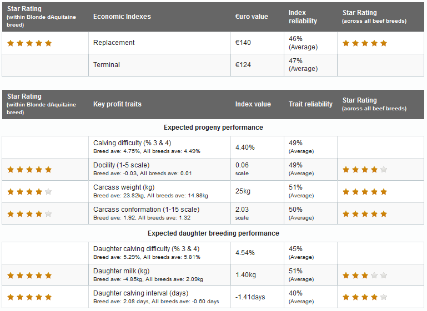Click Replacement within-breed five-star rating
Image resolution: width=427 pixels, height=311 pixels.
tap(29, 43)
